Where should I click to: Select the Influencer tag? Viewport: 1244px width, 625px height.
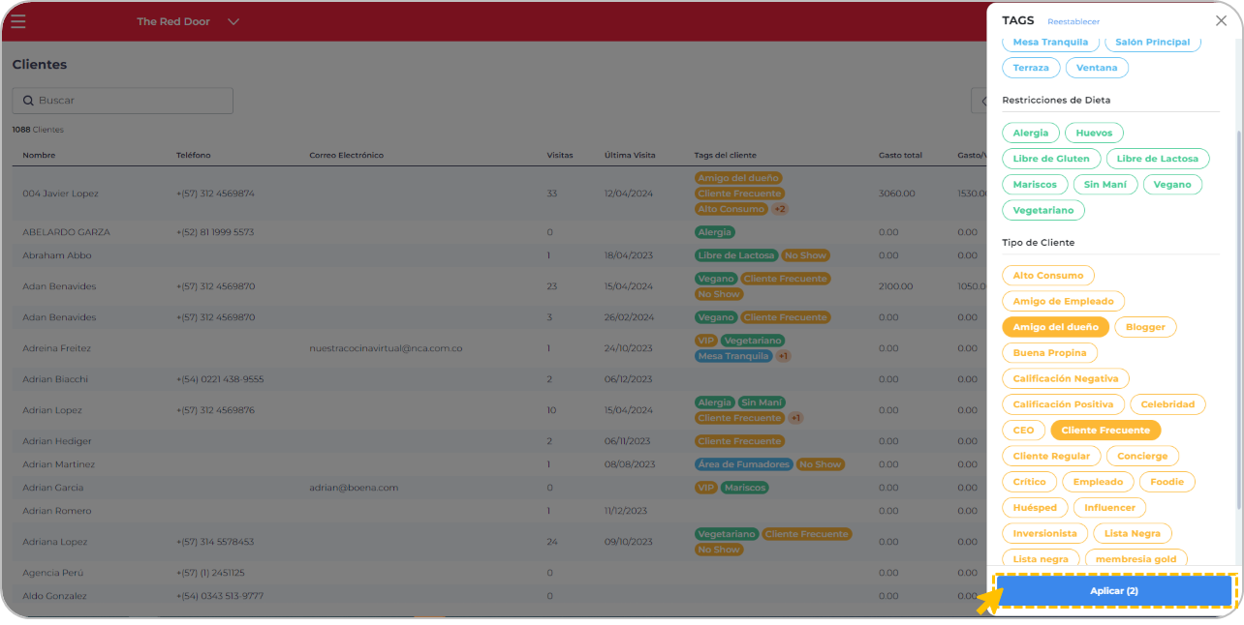pyautogui.click(x=1110, y=507)
